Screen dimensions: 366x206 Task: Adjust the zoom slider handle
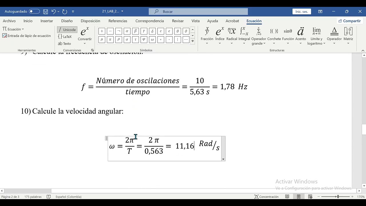coord(338,197)
